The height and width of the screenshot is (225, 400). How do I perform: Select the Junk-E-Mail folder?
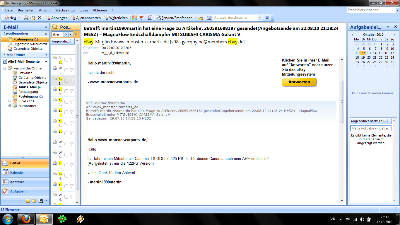point(27,87)
